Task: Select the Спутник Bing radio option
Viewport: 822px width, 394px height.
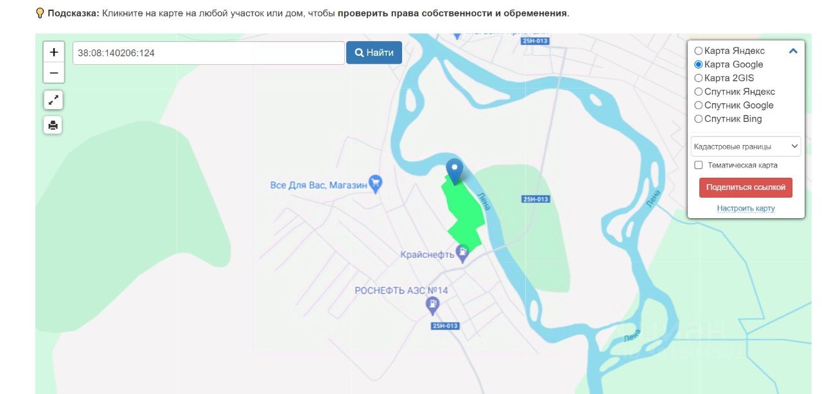Action: click(x=699, y=119)
